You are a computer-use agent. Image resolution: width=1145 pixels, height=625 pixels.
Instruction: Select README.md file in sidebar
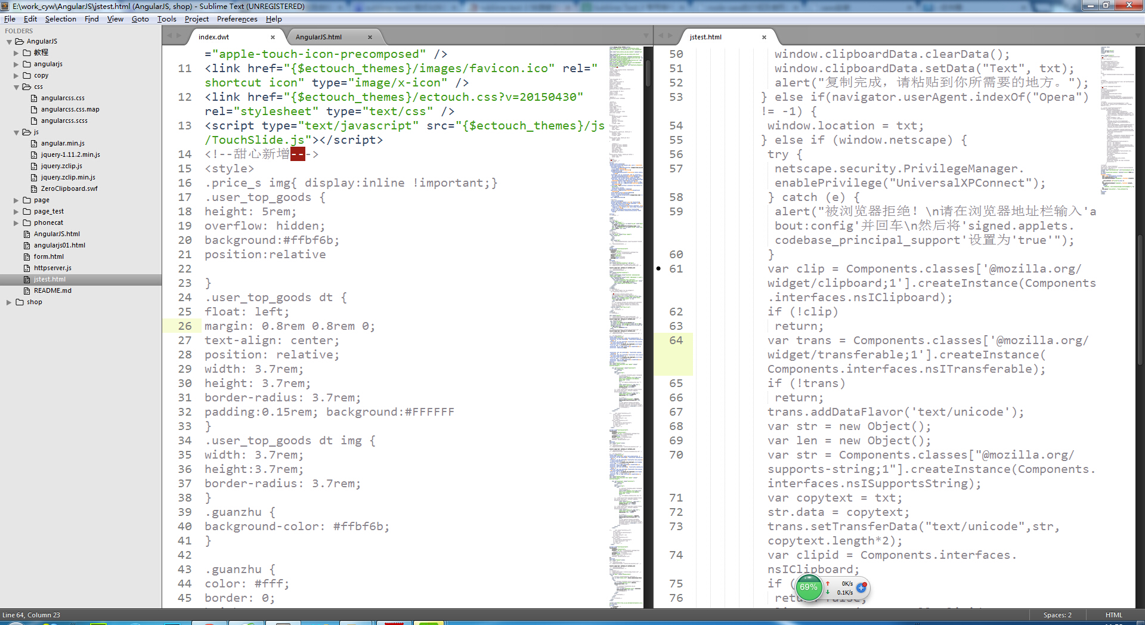(52, 291)
